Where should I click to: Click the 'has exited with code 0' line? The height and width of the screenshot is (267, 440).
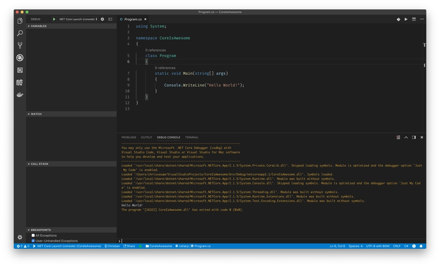183,210
